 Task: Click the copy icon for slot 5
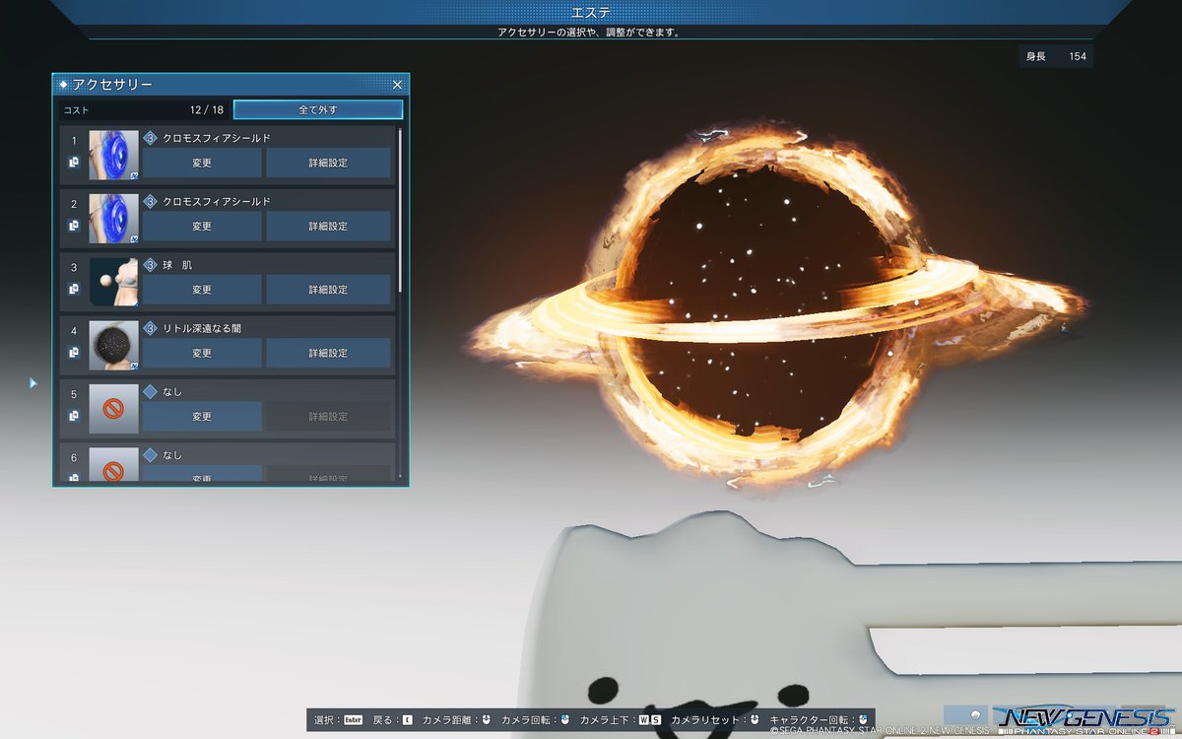tap(74, 416)
